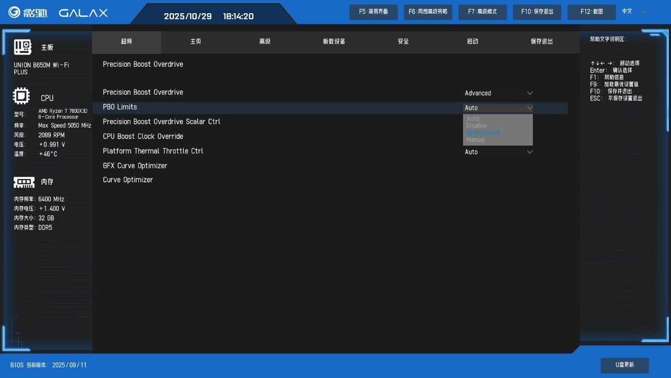Choose Manual option in the PBO Limits list
Screen dimensions: 671x378
[x=475, y=140]
